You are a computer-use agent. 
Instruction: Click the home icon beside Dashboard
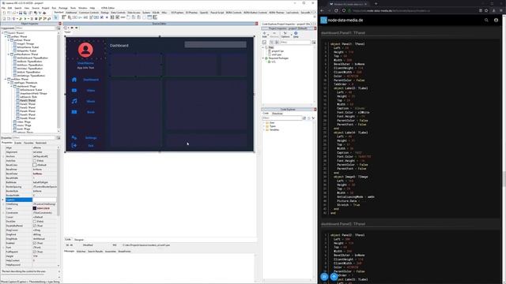click(x=74, y=80)
